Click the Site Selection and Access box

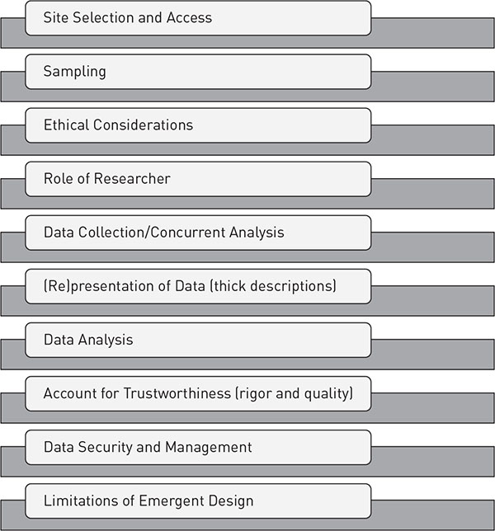coord(198,17)
